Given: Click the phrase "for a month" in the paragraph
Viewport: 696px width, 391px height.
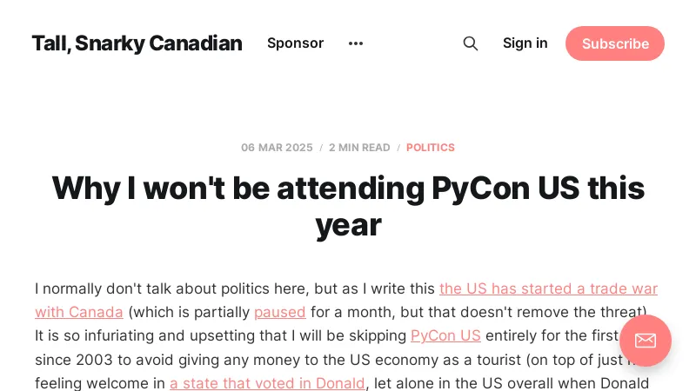Looking at the screenshot, I should pos(347,312).
